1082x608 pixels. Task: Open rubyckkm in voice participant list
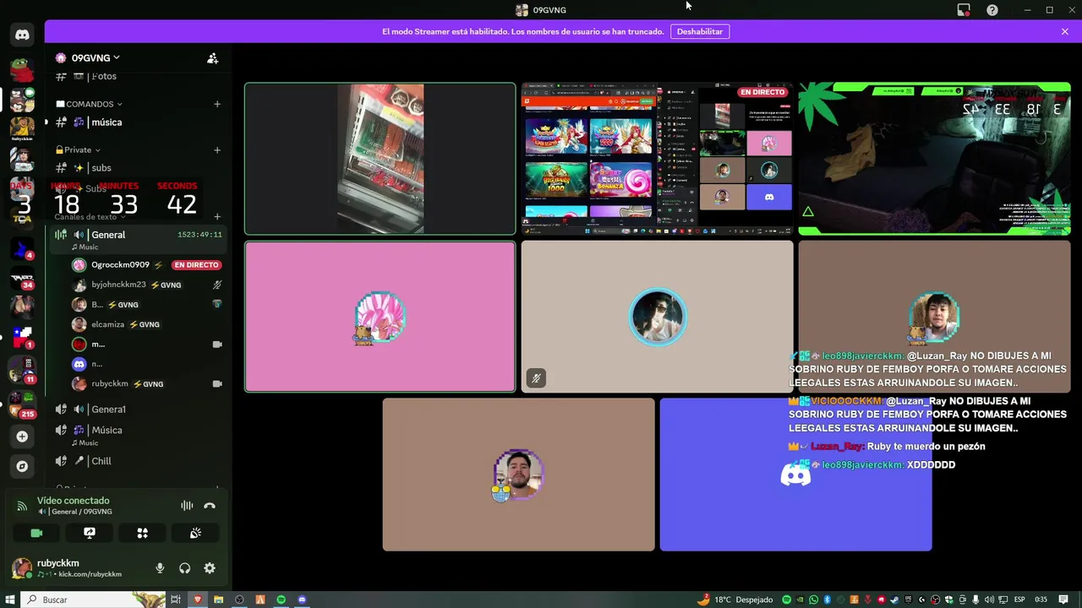[x=148, y=384]
